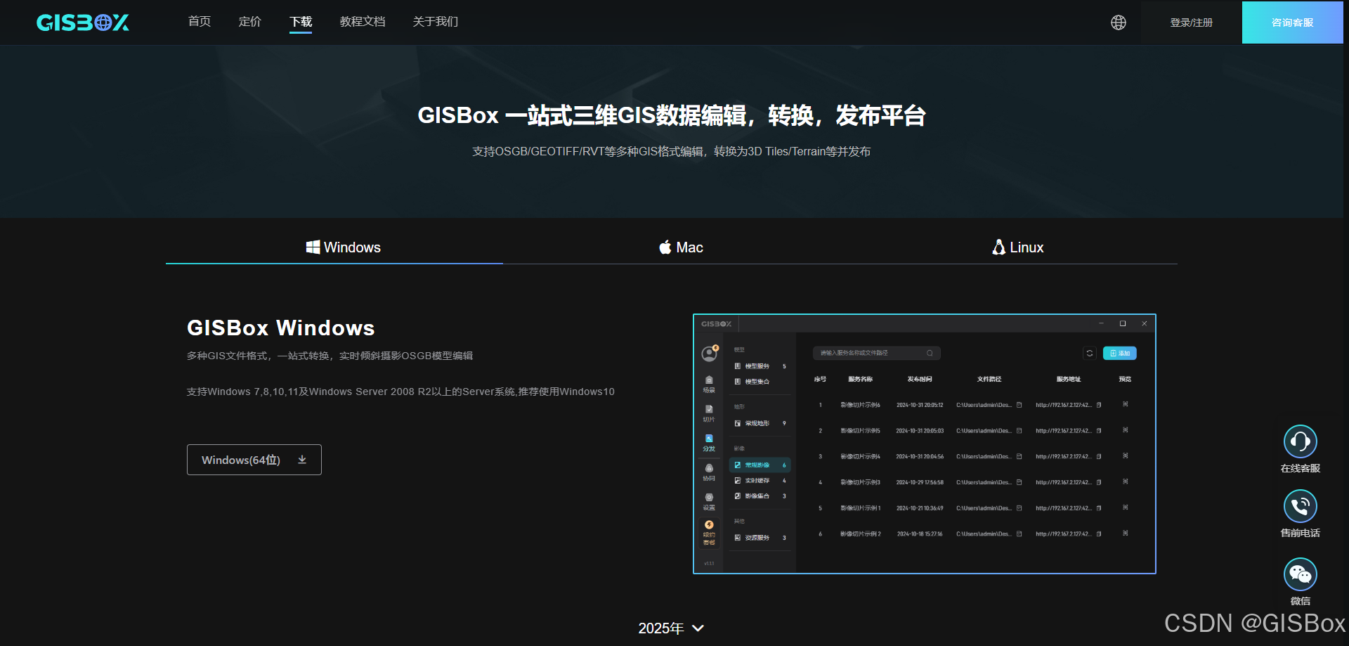Click the 售前电话 phone icon
The height and width of the screenshot is (646, 1349).
1301,506
